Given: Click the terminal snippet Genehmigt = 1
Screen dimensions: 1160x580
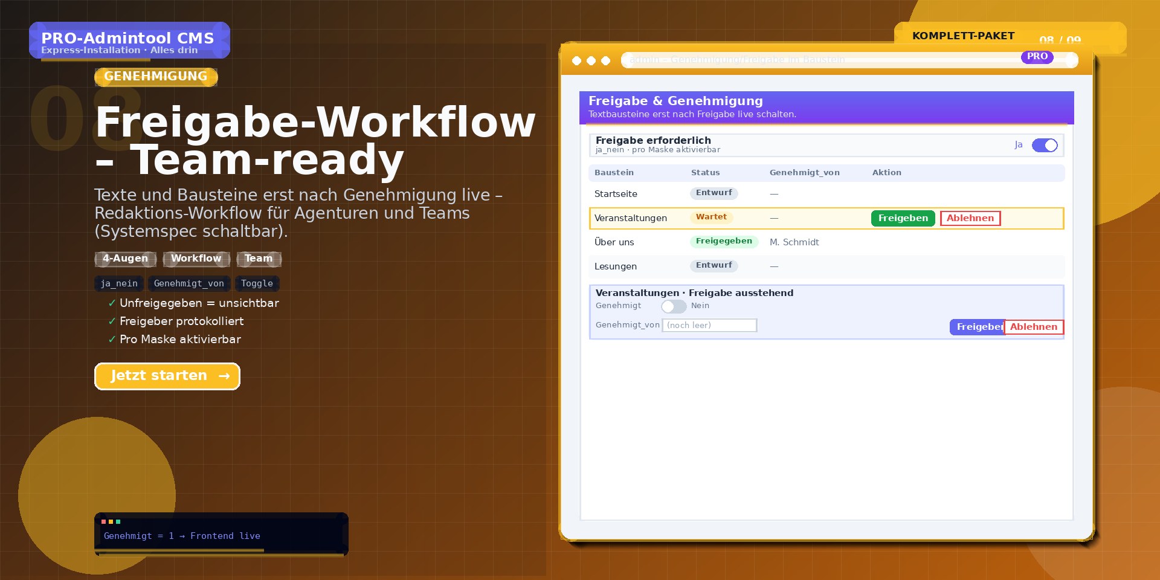Looking at the screenshot, I should coord(221,534).
